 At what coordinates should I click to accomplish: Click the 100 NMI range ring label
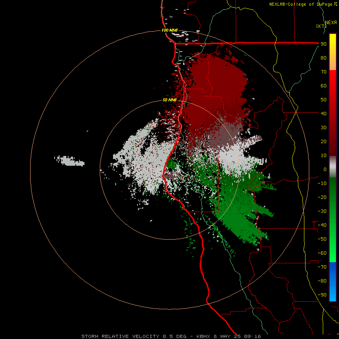point(169,30)
